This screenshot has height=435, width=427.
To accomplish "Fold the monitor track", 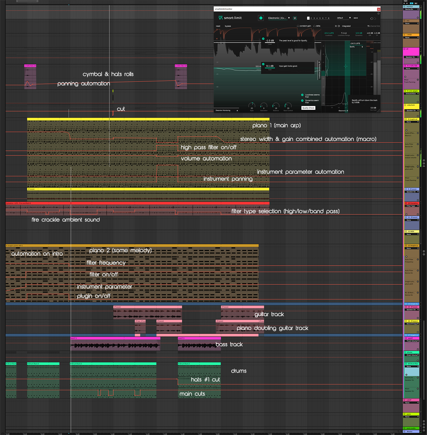I will point(404,7).
